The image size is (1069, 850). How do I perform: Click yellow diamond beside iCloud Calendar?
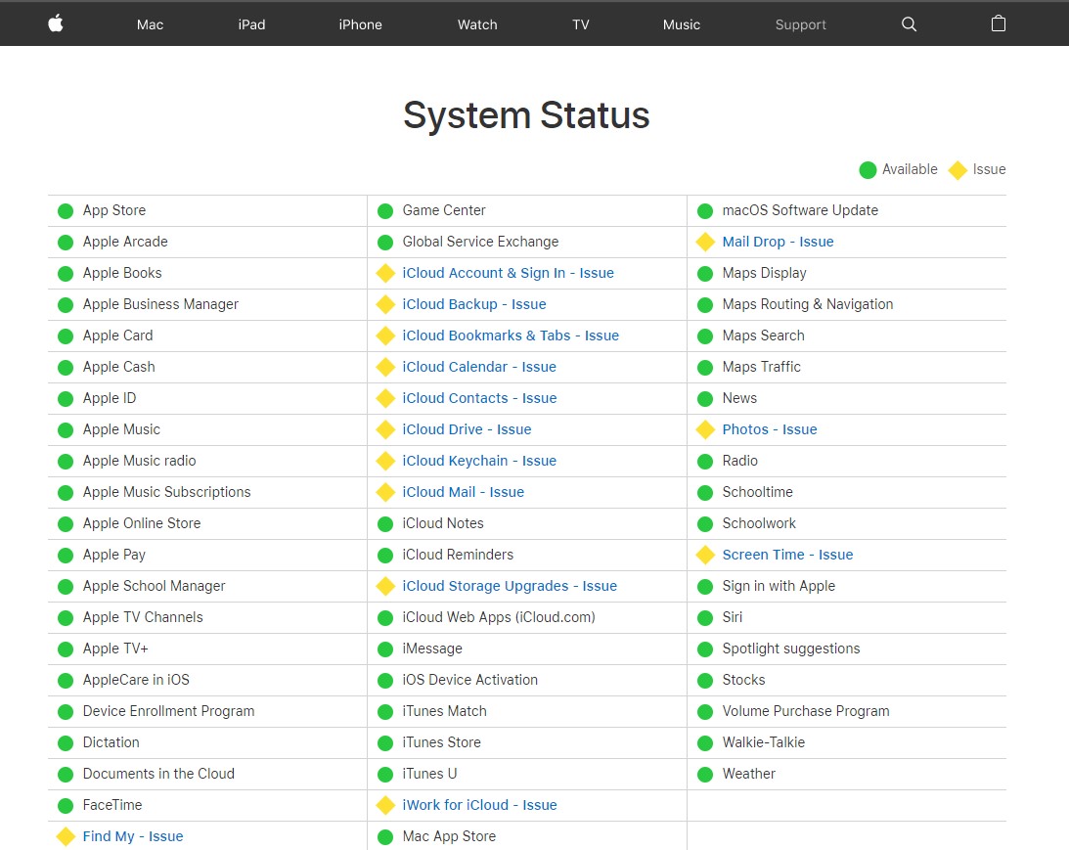coord(385,367)
